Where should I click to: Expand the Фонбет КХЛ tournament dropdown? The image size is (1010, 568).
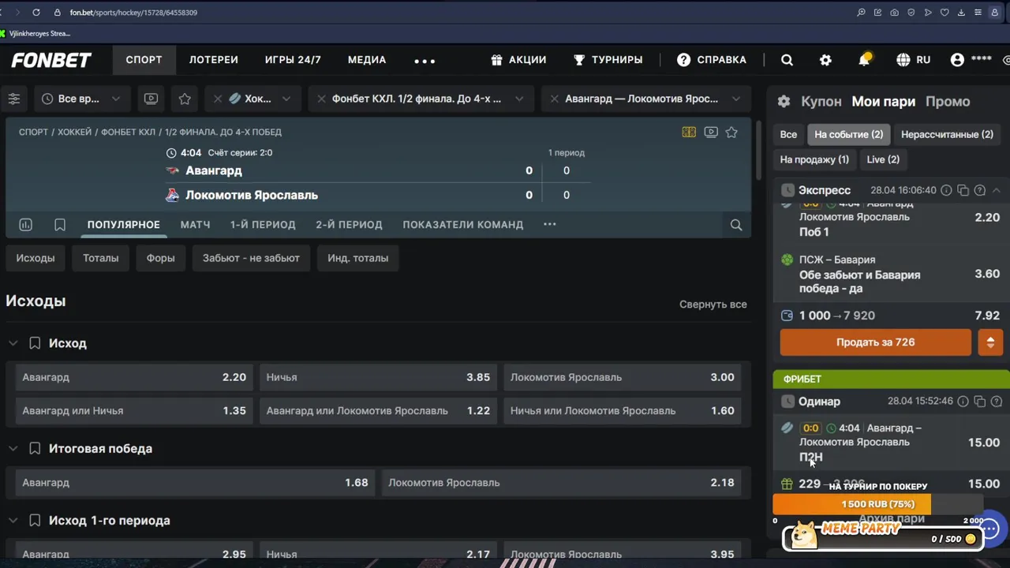click(x=519, y=99)
